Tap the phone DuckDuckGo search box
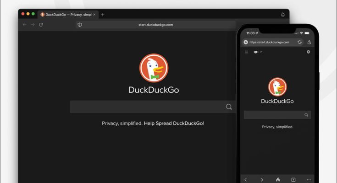Viewport: 337px width, 183px height. [274, 115]
